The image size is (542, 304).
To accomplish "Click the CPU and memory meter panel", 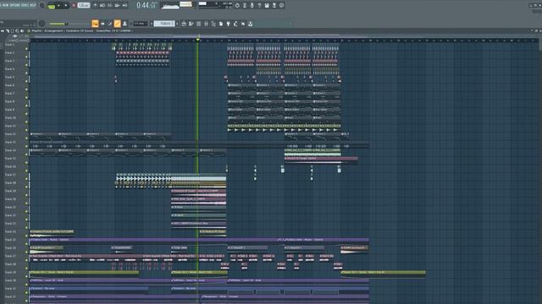I will pos(216,5).
